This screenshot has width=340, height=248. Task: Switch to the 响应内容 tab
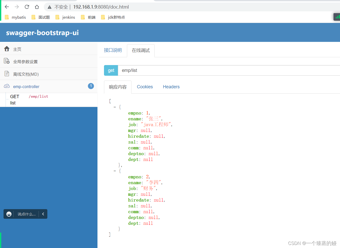click(x=118, y=87)
